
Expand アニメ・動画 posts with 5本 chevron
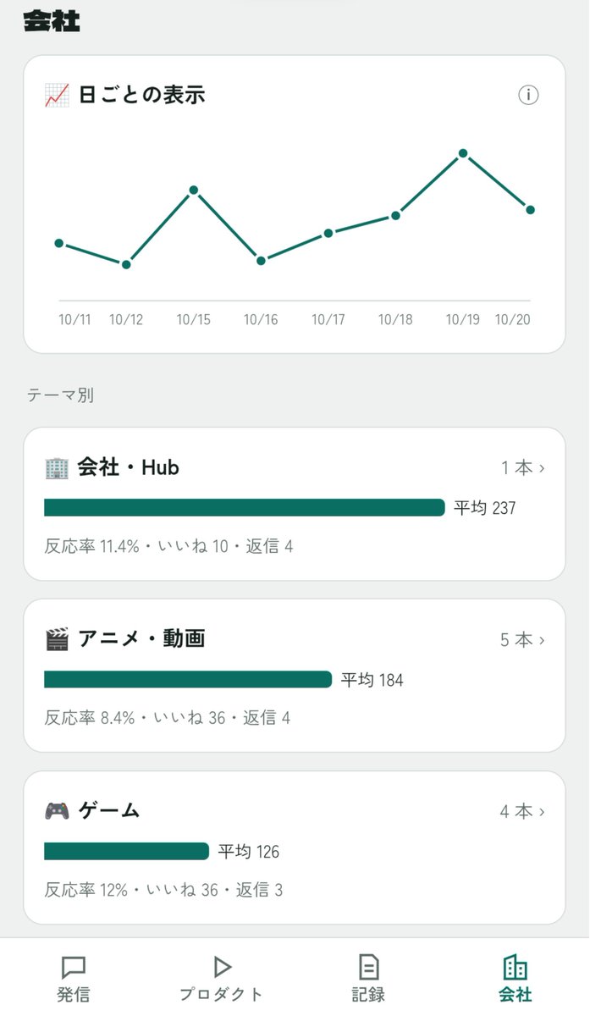[x=522, y=640]
